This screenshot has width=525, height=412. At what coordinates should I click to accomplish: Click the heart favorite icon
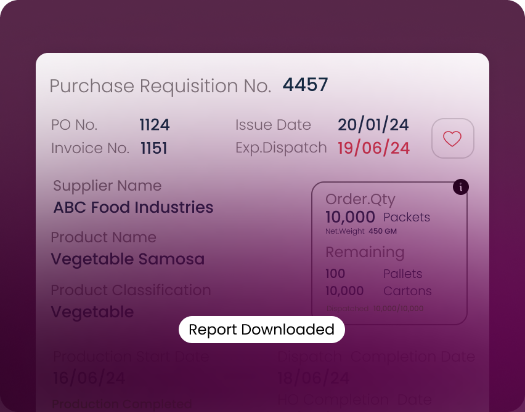pos(452,138)
